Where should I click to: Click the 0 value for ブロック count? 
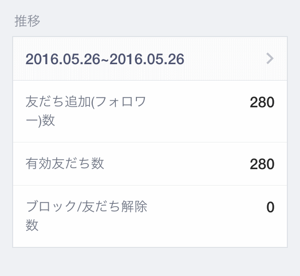coord(270,207)
